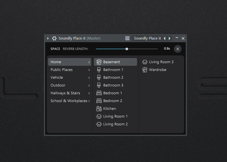Select previous preset with left arrow

[165, 38]
